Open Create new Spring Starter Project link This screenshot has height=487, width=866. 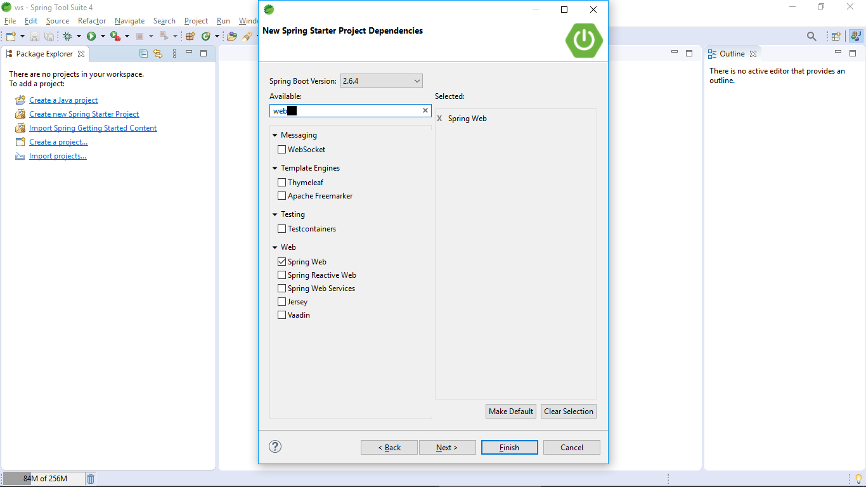tap(84, 114)
